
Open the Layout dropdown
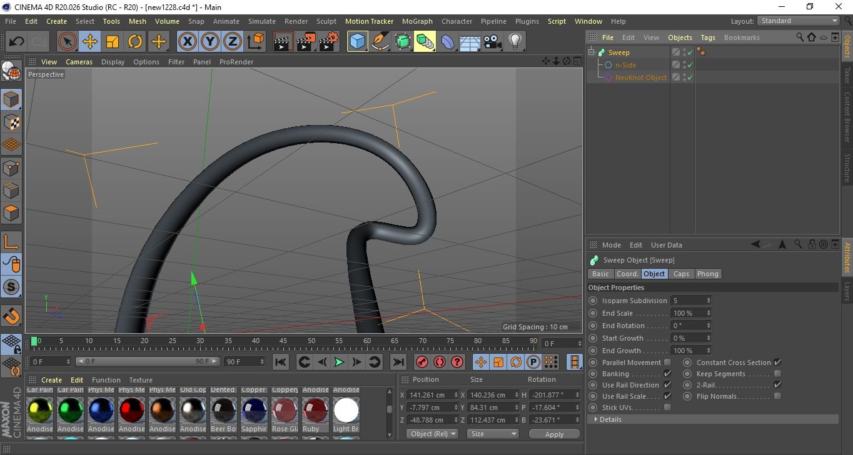(798, 21)
